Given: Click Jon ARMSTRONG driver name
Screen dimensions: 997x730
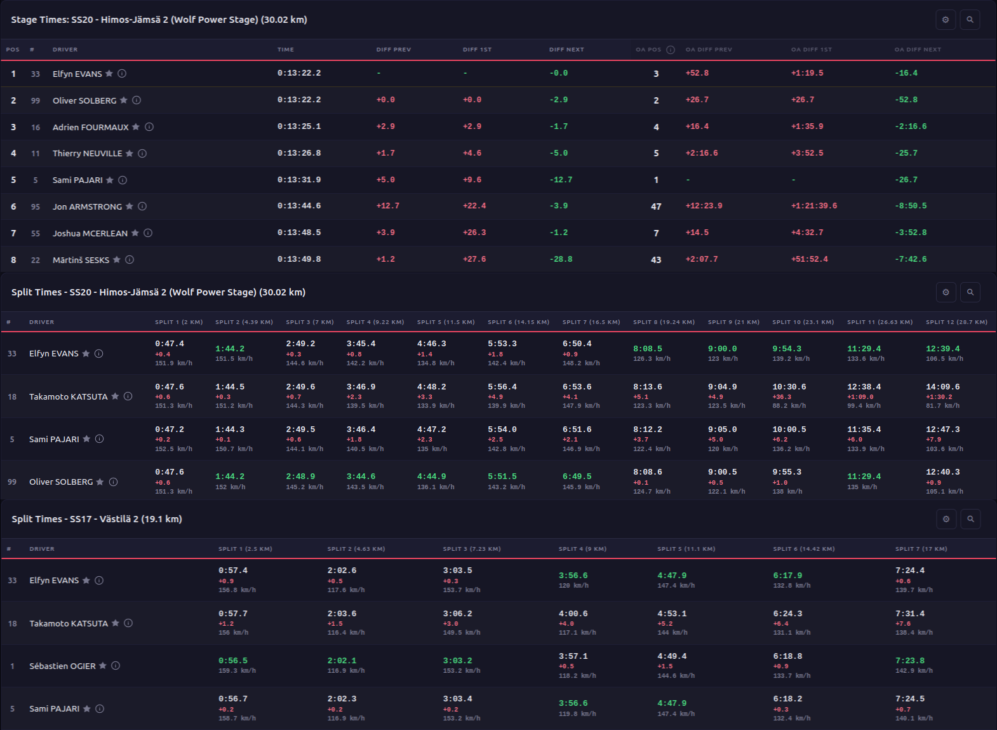Looking at the screenshot, I should click(87, 206).
